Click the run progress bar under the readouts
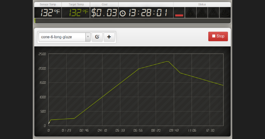Screen dimensions: 265x139 (132, 21)
